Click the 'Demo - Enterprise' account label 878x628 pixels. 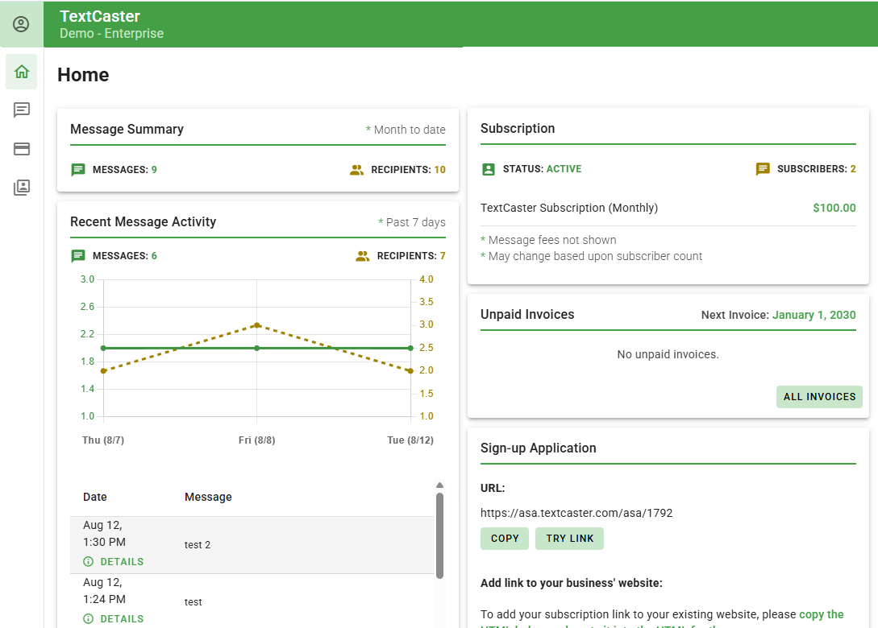pyautogui.click(x=111, y=34)
